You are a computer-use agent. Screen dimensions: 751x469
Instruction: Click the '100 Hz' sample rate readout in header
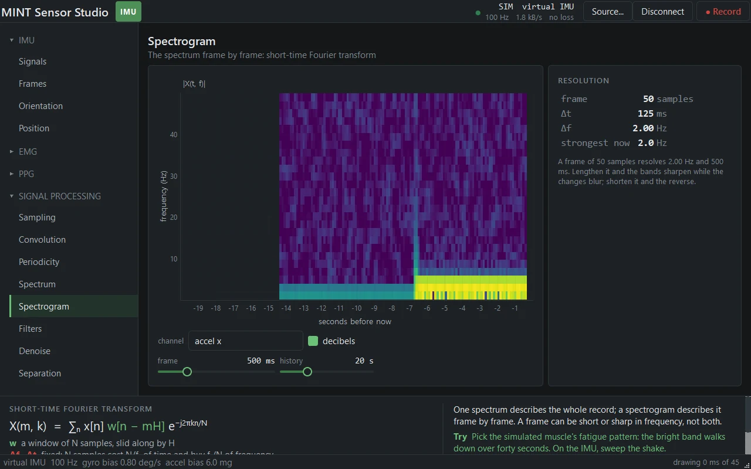[x=497, y=18]
